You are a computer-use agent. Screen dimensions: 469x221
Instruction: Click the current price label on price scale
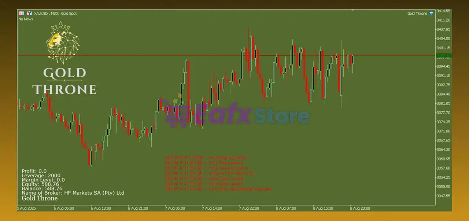pyautogui.click(x=444, y=56)
